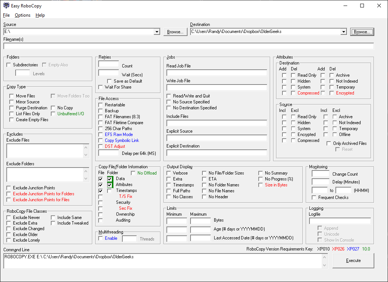Click the Easy RoboCopy app icon in title bar
The width and height of the screenshot is (388, 282).
(x=6, y=6)
